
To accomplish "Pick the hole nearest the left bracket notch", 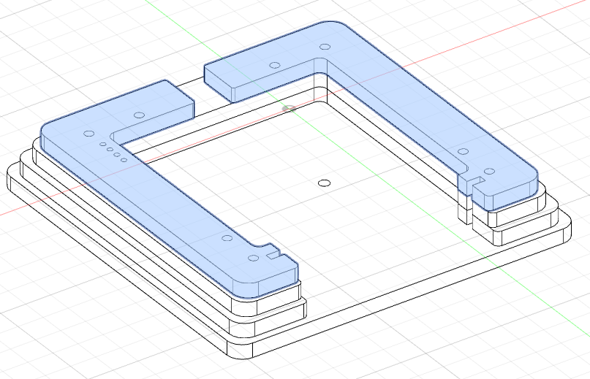I will [x=254, y=258].
